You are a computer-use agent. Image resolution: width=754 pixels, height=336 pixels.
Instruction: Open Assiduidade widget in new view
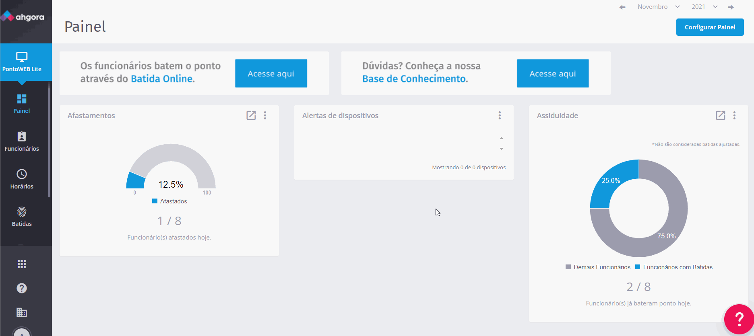point(721,115)
